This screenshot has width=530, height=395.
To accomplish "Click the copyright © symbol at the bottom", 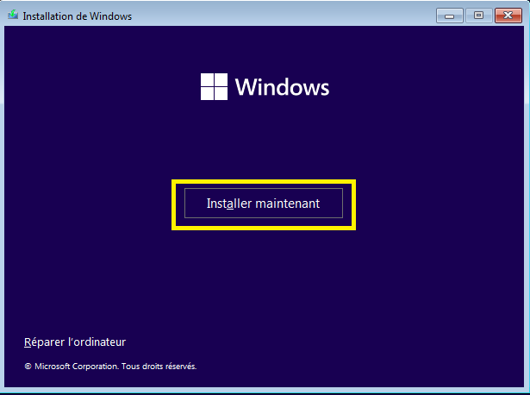I will (28, 367).
